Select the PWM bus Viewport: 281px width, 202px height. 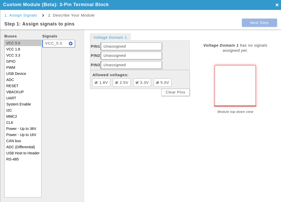pos(23,68)
